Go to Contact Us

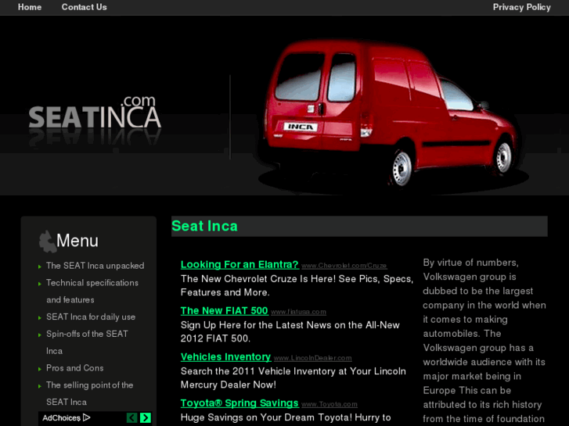click(x=84, y=7)
